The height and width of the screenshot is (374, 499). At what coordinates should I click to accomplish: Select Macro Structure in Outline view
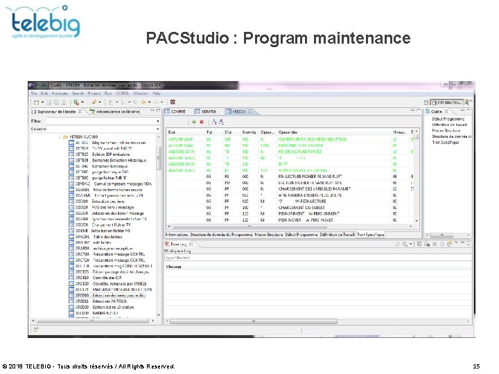point(446,131)
